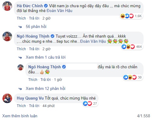Open the Huy Quang Vu name link

[30, 98]
